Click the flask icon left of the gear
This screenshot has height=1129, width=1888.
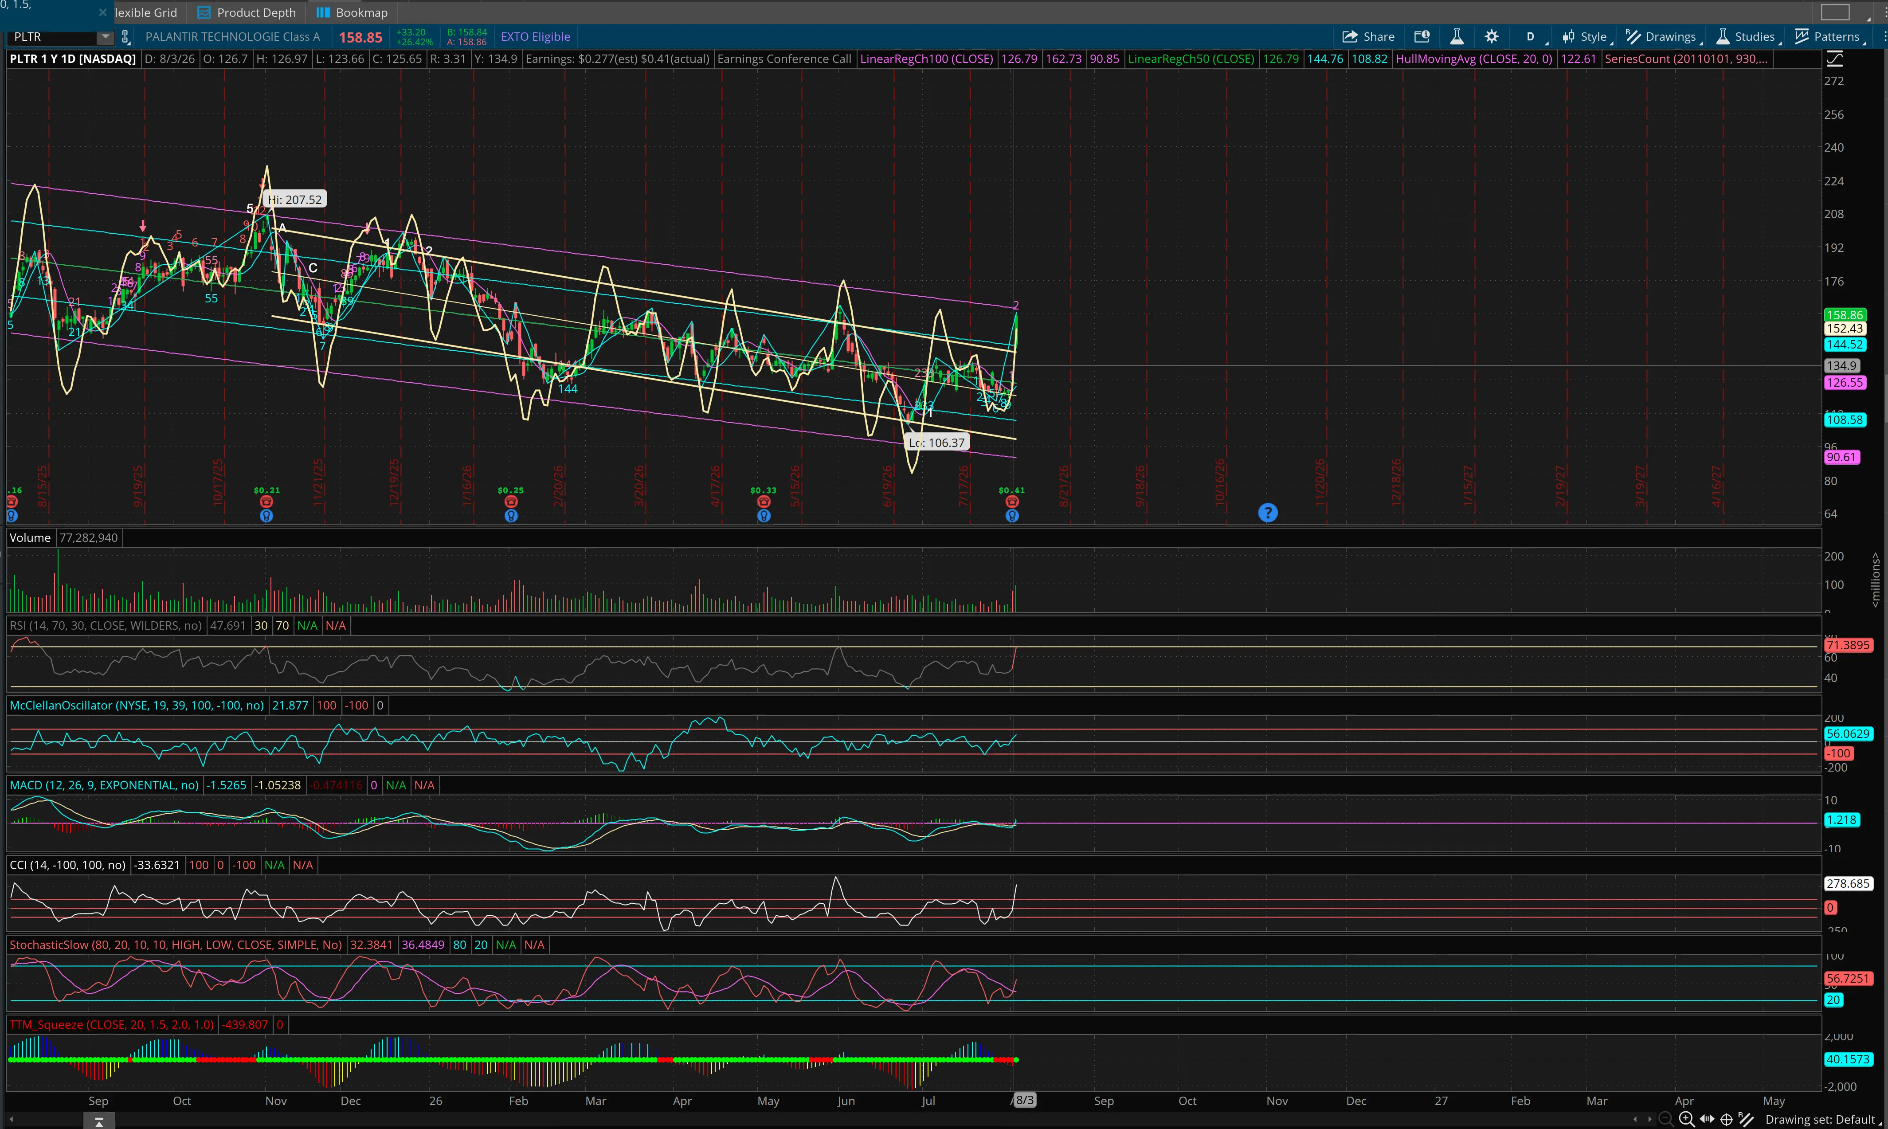pyautogui.click(x=1457, y=36)
